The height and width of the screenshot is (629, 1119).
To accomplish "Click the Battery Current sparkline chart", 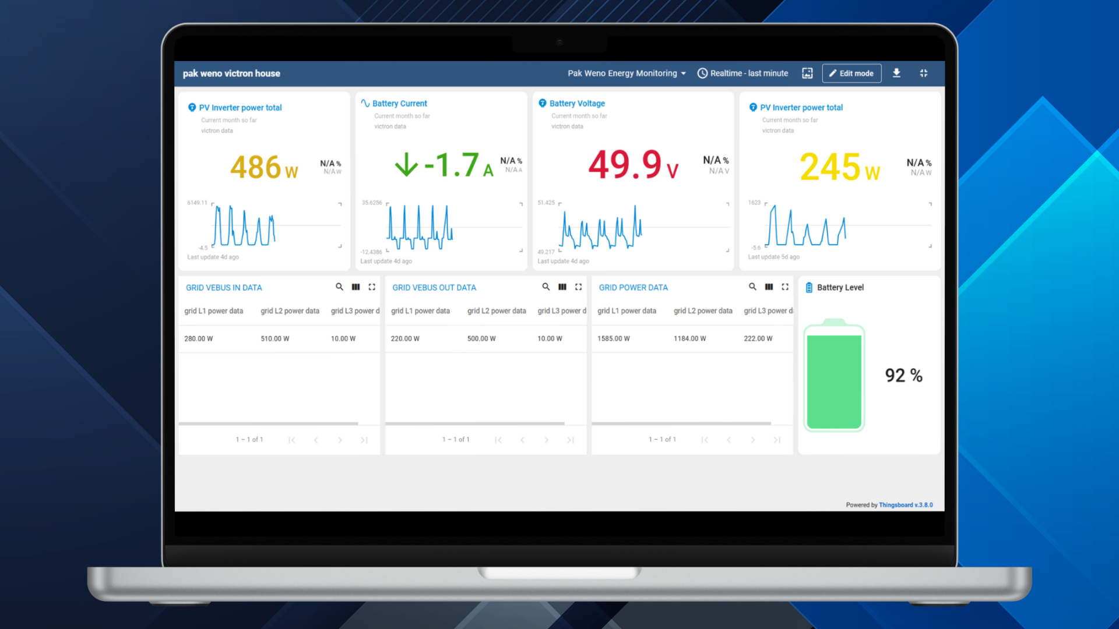I will click(x=455, y=227).
